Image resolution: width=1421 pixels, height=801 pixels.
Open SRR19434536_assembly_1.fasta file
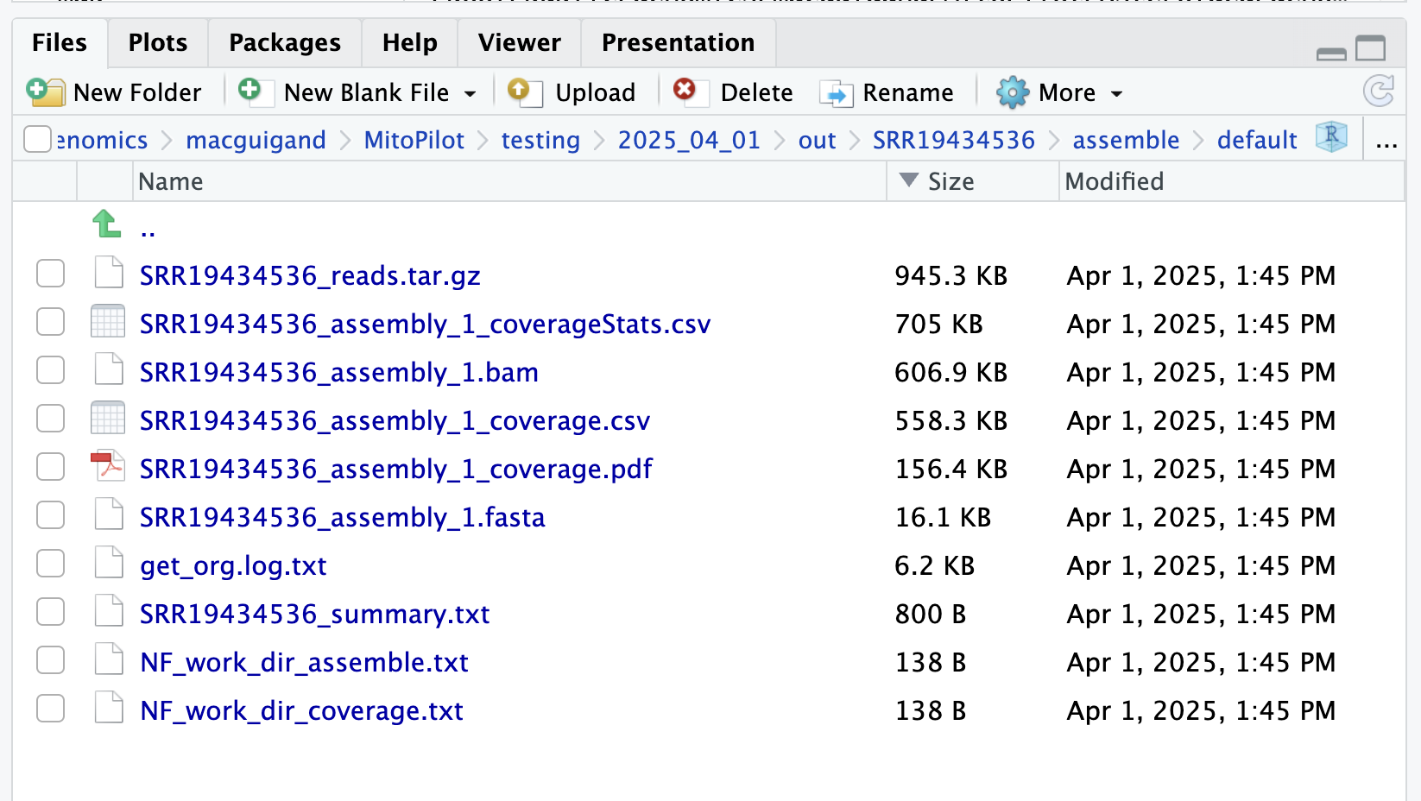[x=342, y=517]
